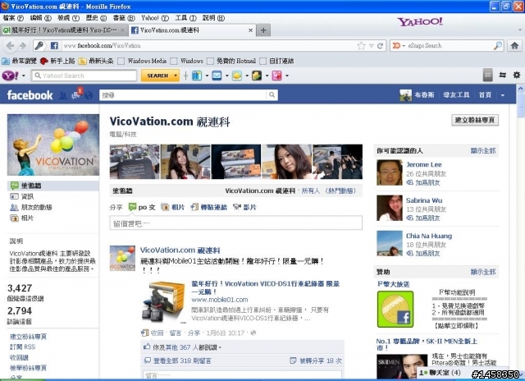The width and height of the screenshot is (525, 381).
Task: Close the VicoVation.com 視連科 tab
Action: (250, 30)
